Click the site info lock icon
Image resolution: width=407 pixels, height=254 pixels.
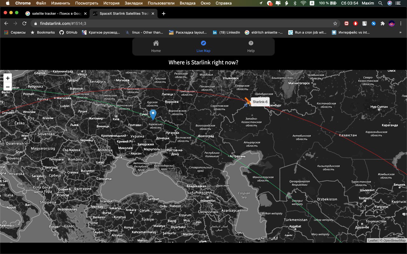coord(35,23)
